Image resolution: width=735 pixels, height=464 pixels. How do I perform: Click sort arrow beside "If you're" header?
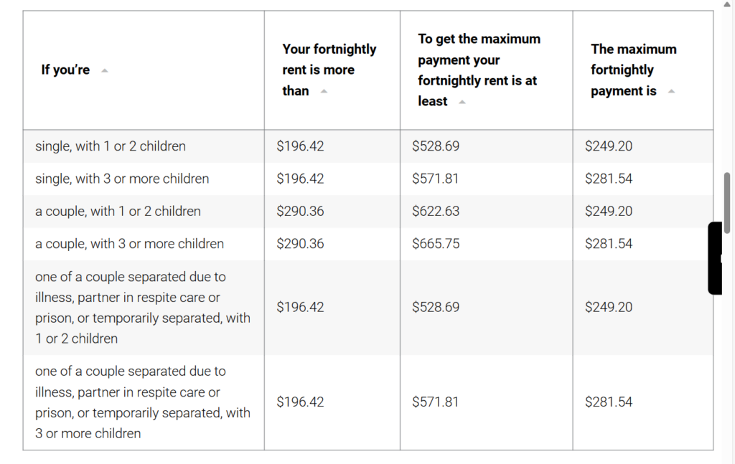tap(105, 71)
